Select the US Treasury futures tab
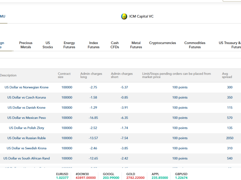This screenshot has width=241, height=180. [230, 45]
